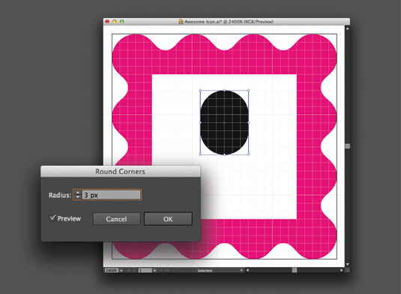401x294 pixels.
Task: Go to the last artboard using navigation arrow
Action: click(x=167, y=270)
